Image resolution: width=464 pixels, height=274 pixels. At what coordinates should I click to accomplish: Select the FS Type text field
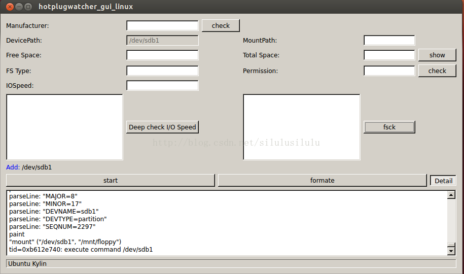point(162,71)
